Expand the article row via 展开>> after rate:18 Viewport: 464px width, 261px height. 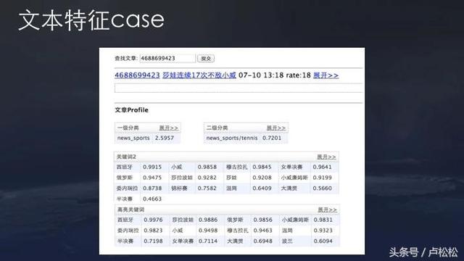pos(326,75)
